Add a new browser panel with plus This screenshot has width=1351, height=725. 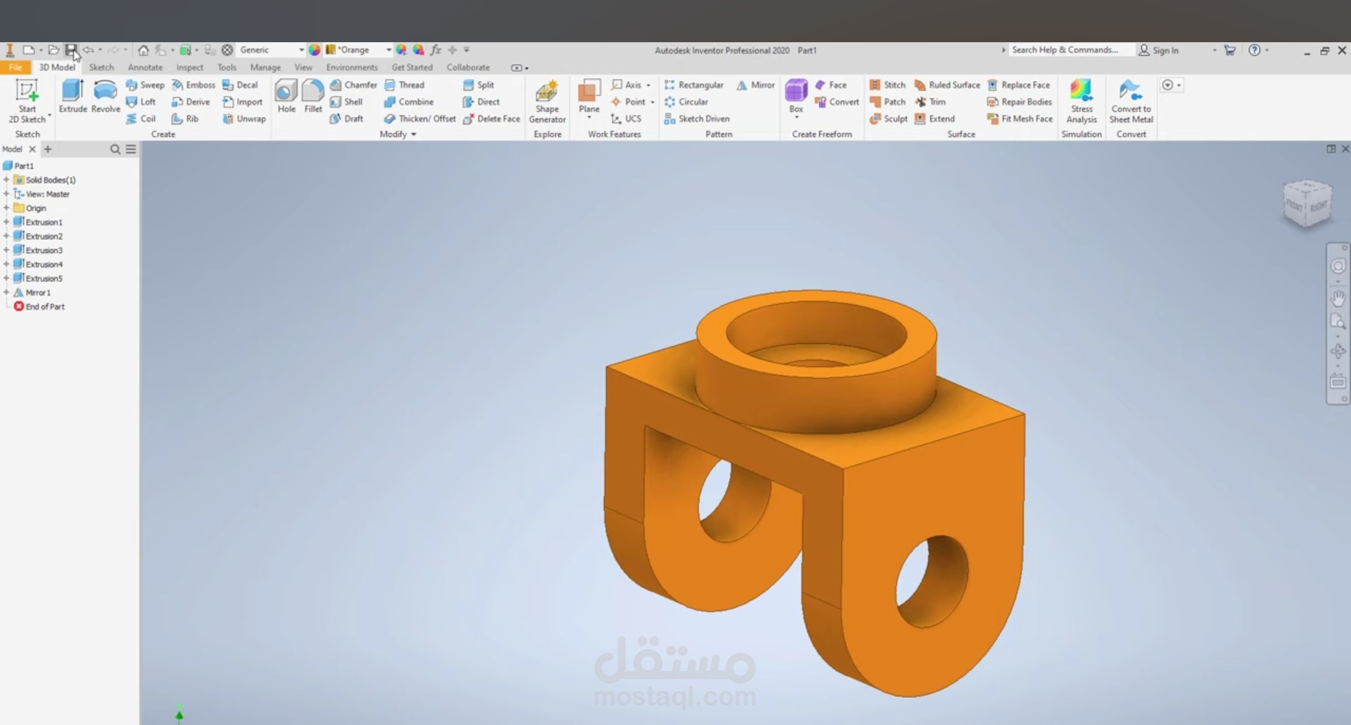(47, 149)
